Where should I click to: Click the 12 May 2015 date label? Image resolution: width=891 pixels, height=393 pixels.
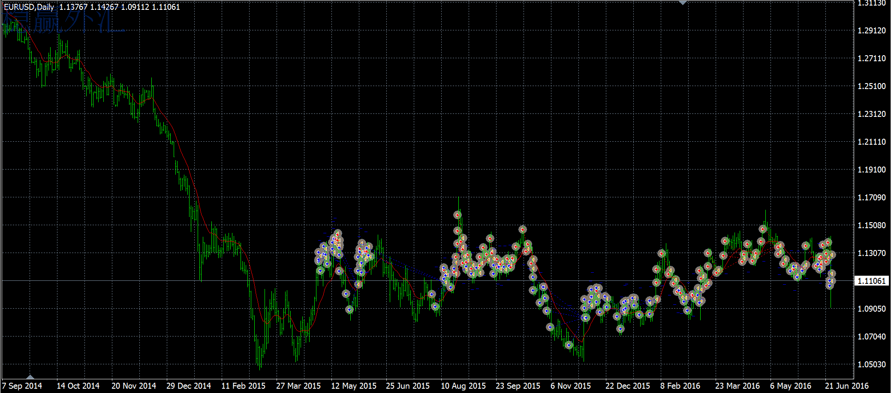pos(354,386)
